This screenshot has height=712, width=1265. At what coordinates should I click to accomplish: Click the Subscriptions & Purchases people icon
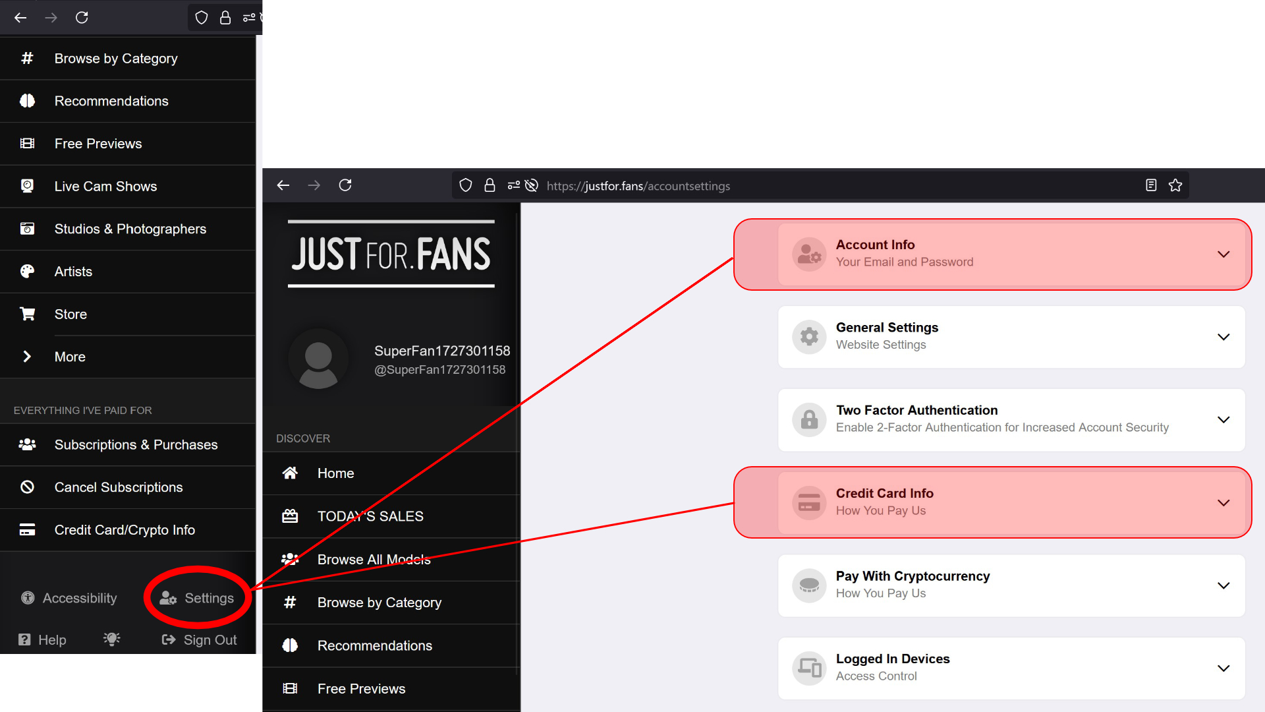[27, 444]
